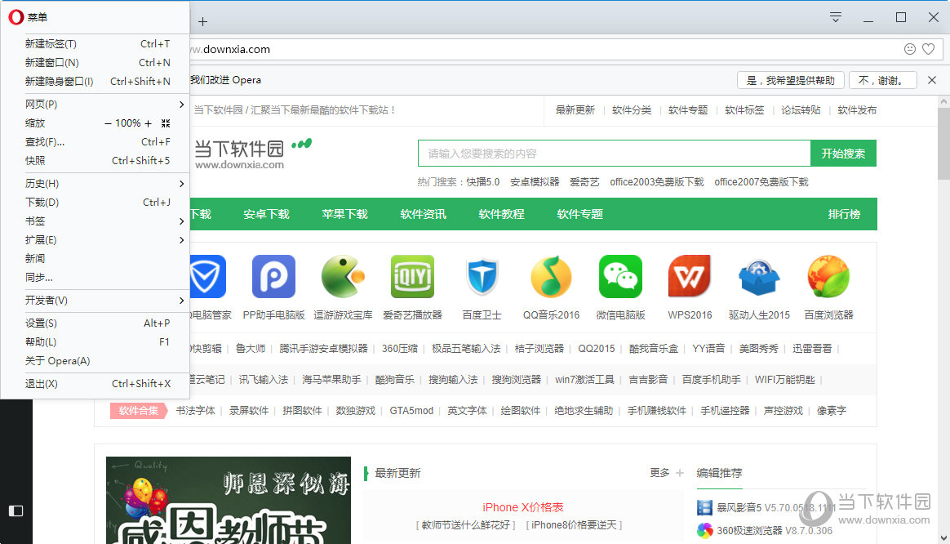Click scrollbar down arrow at bottom right
The image size is (950, 544).
click(x=943, y=538)
